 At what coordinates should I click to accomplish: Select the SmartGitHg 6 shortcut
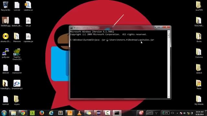17,84
